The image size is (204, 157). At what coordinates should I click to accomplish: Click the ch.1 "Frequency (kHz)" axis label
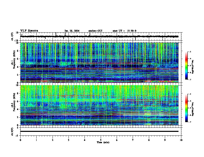[x=14, y=60]
